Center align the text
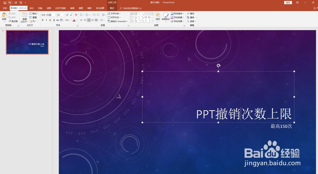The height and width of the screenshot is (174, 318). pyautogui.click(x=85, y=20)
